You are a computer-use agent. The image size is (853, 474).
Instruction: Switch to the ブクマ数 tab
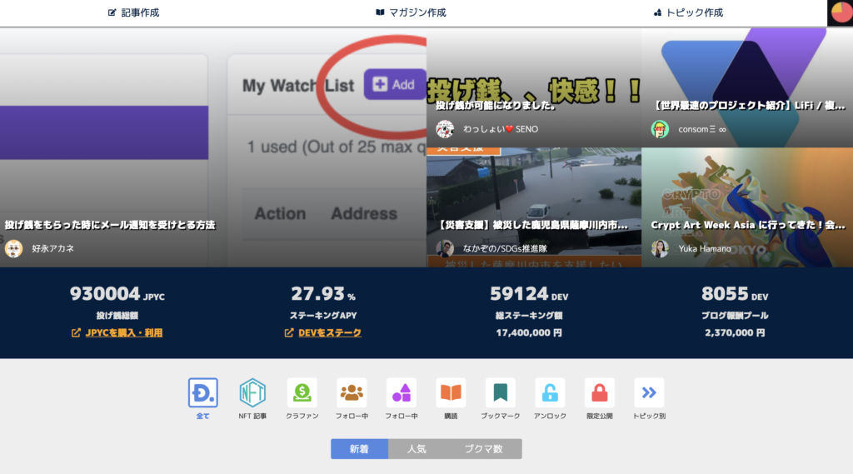click(x=483, y=449)
